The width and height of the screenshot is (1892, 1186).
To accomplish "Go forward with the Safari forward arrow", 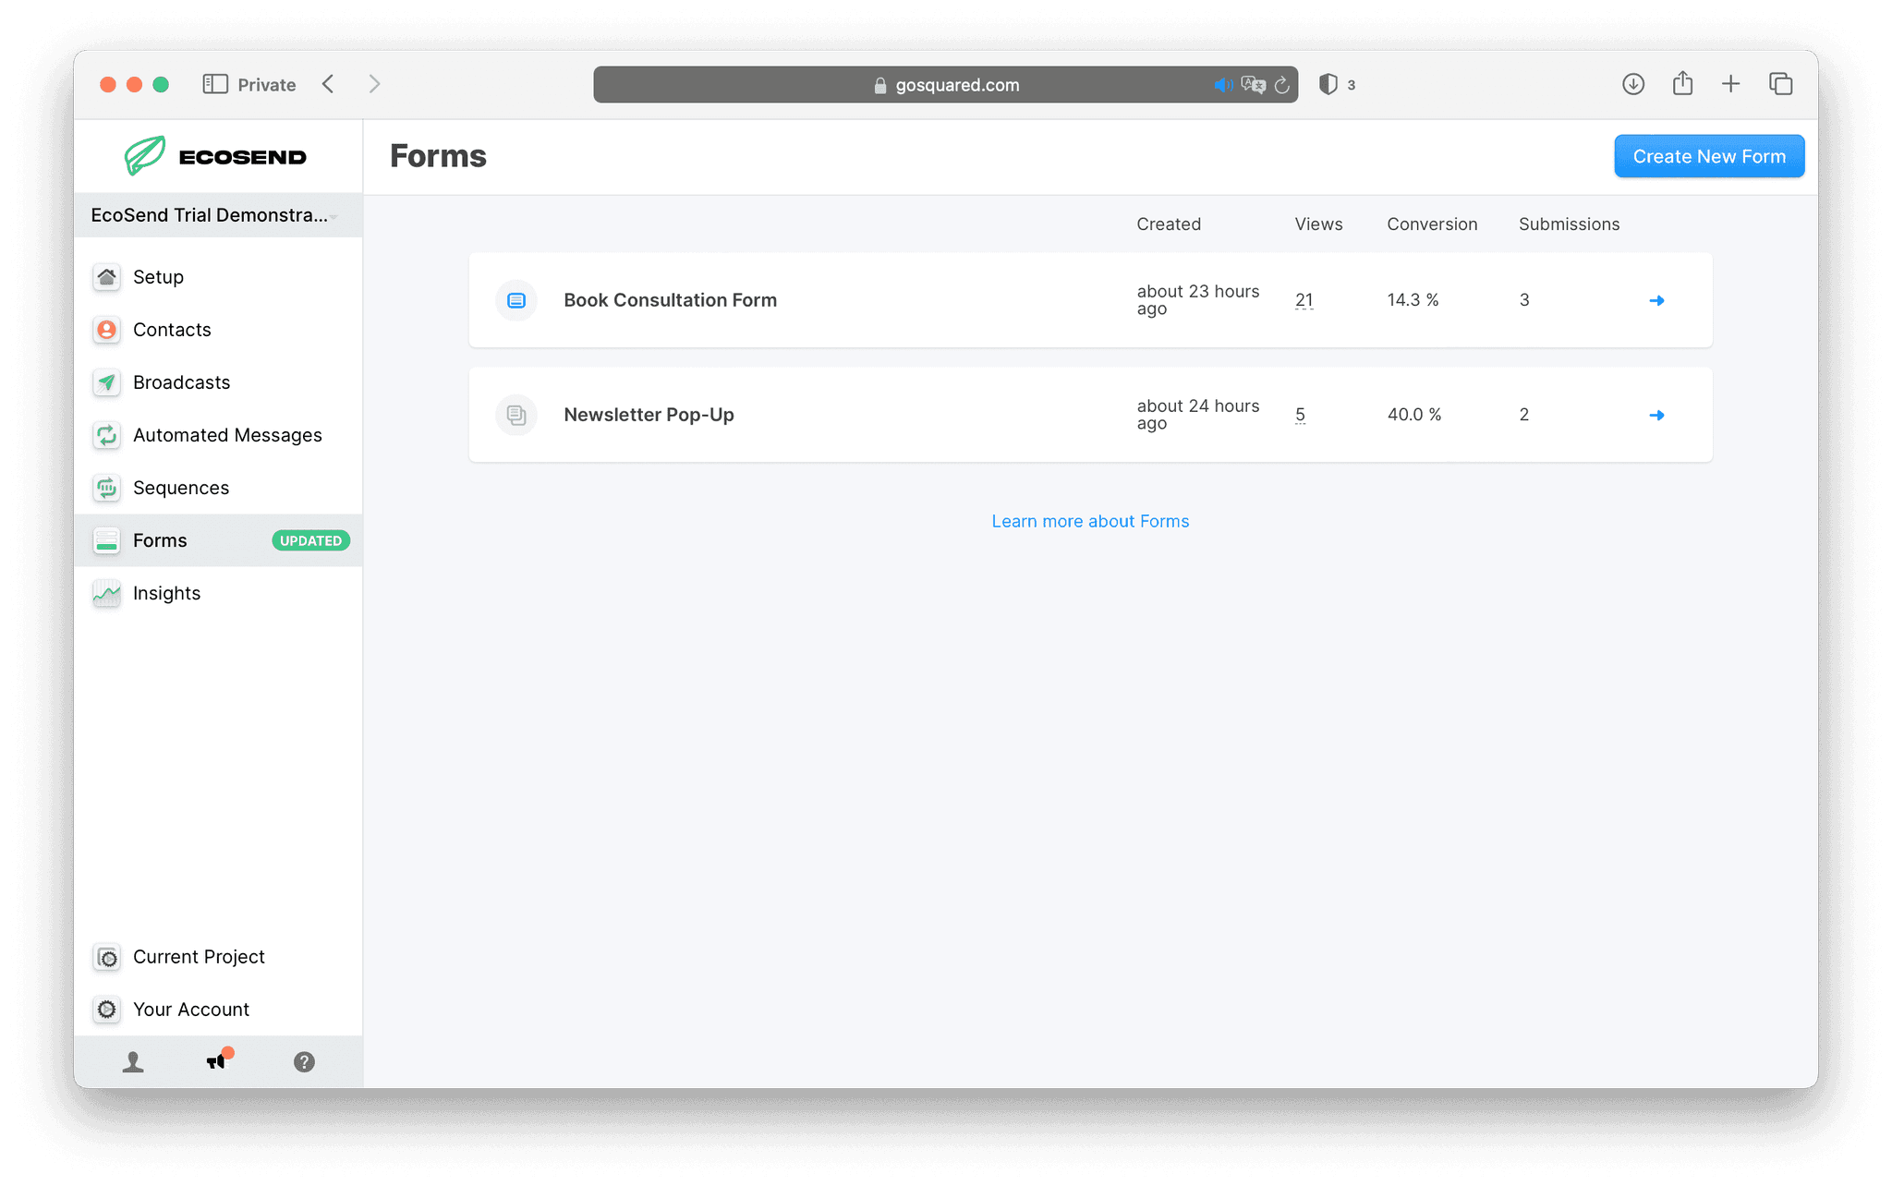I will [x=374, y=84].
